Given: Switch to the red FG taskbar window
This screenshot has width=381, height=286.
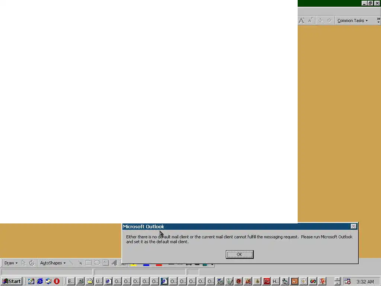Looking at the screenshot, I should (x=266, y=282).
